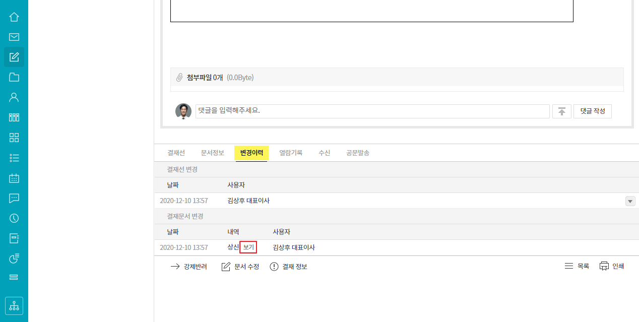Open the contacts person icon
This screenshot has width=639, height=322.
coord(14,97)
